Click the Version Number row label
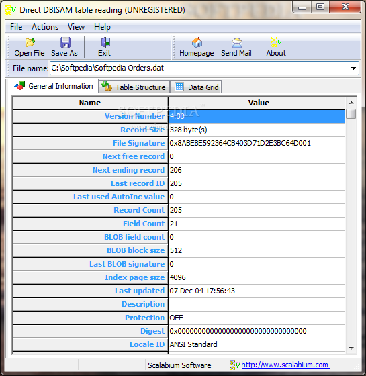Viewport: 366px width, 376px height. (90, 117)
